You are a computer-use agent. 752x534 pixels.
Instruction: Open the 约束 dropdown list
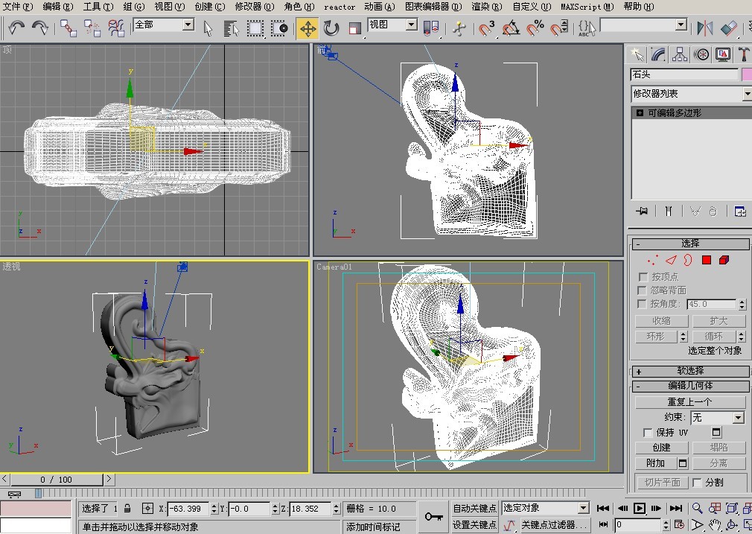pyautogui.click(x=738, y=418)
